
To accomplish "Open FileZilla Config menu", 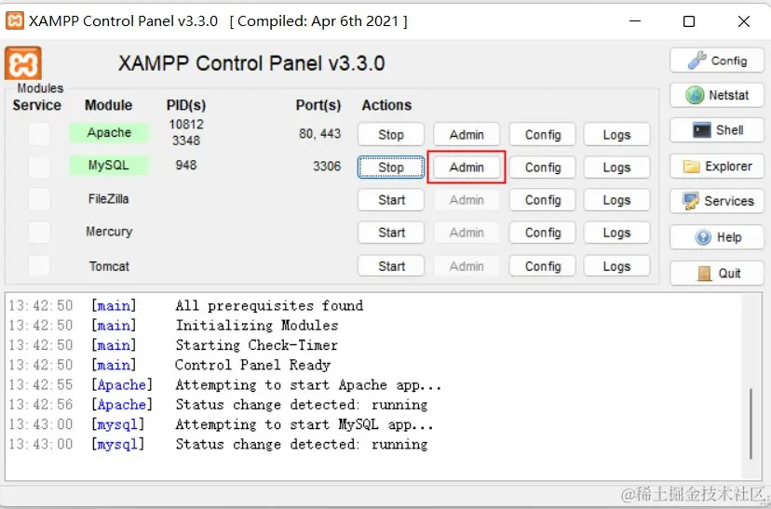I will (x=542, y=200).
